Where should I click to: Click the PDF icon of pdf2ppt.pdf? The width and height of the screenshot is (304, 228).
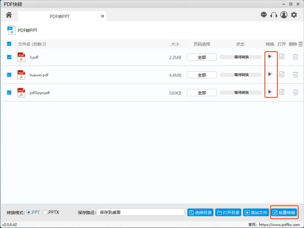(x=21, y=93)
